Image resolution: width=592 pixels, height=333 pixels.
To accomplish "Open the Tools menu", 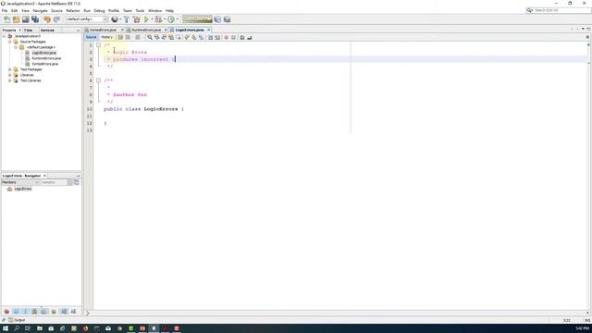I will [140, 10].
